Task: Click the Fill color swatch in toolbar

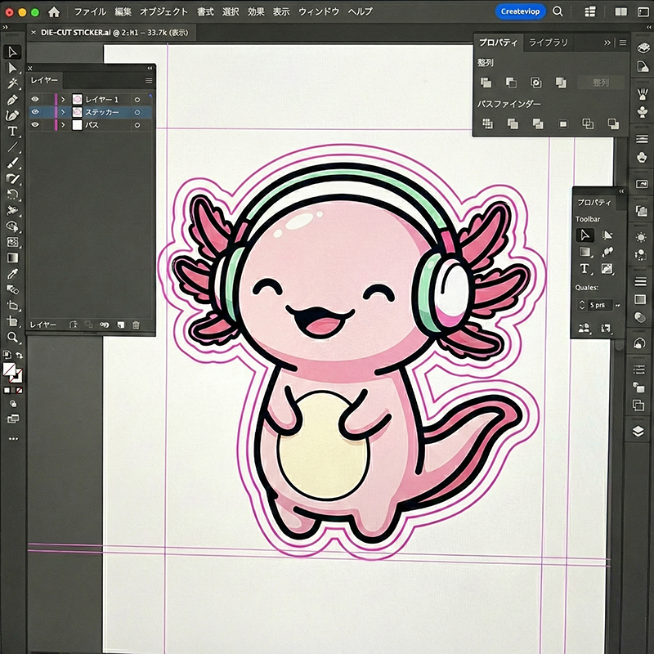Action: click(x=10, y=370)
